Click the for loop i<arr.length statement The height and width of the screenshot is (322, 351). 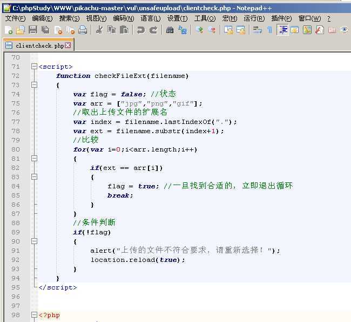[135, 149]
